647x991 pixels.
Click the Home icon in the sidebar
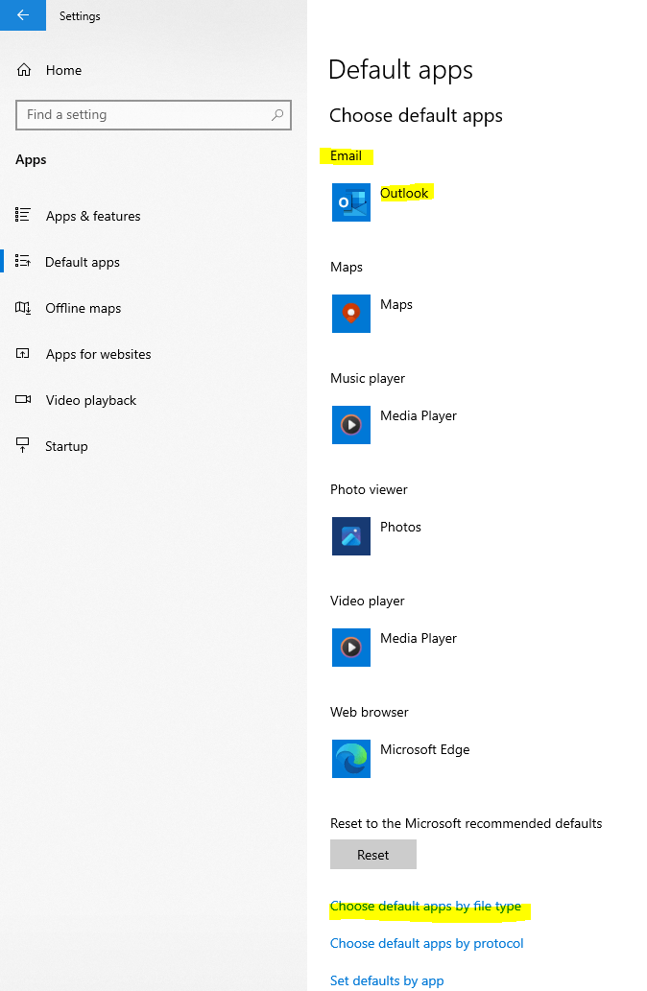pos(23,70)
